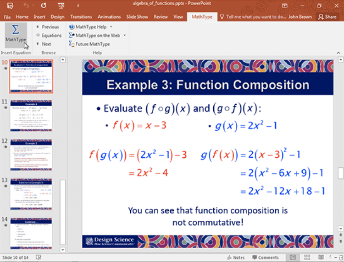Open the Transitions ribbon tab

(81, 17)
